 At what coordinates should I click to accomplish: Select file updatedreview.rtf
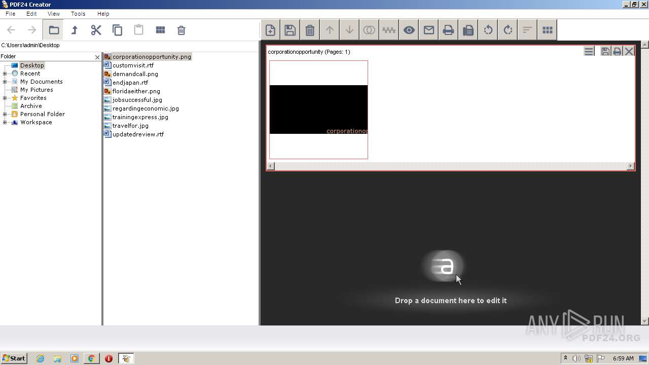pos(134,134)
